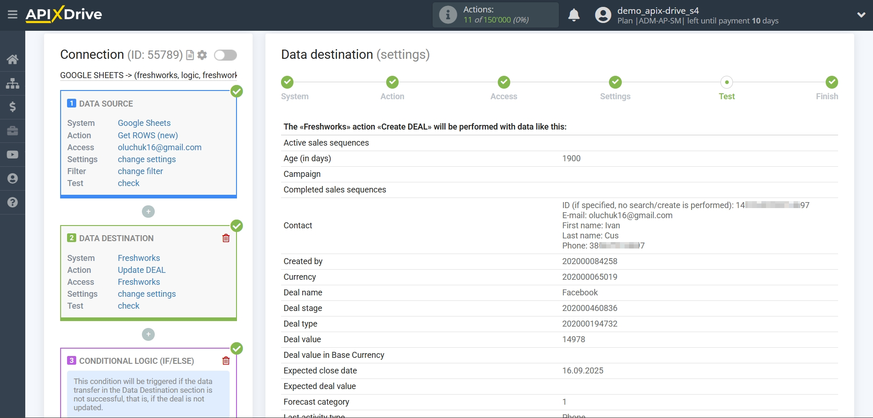Open notifications bell
Screen dimensions: 873x418
[574, 15]
